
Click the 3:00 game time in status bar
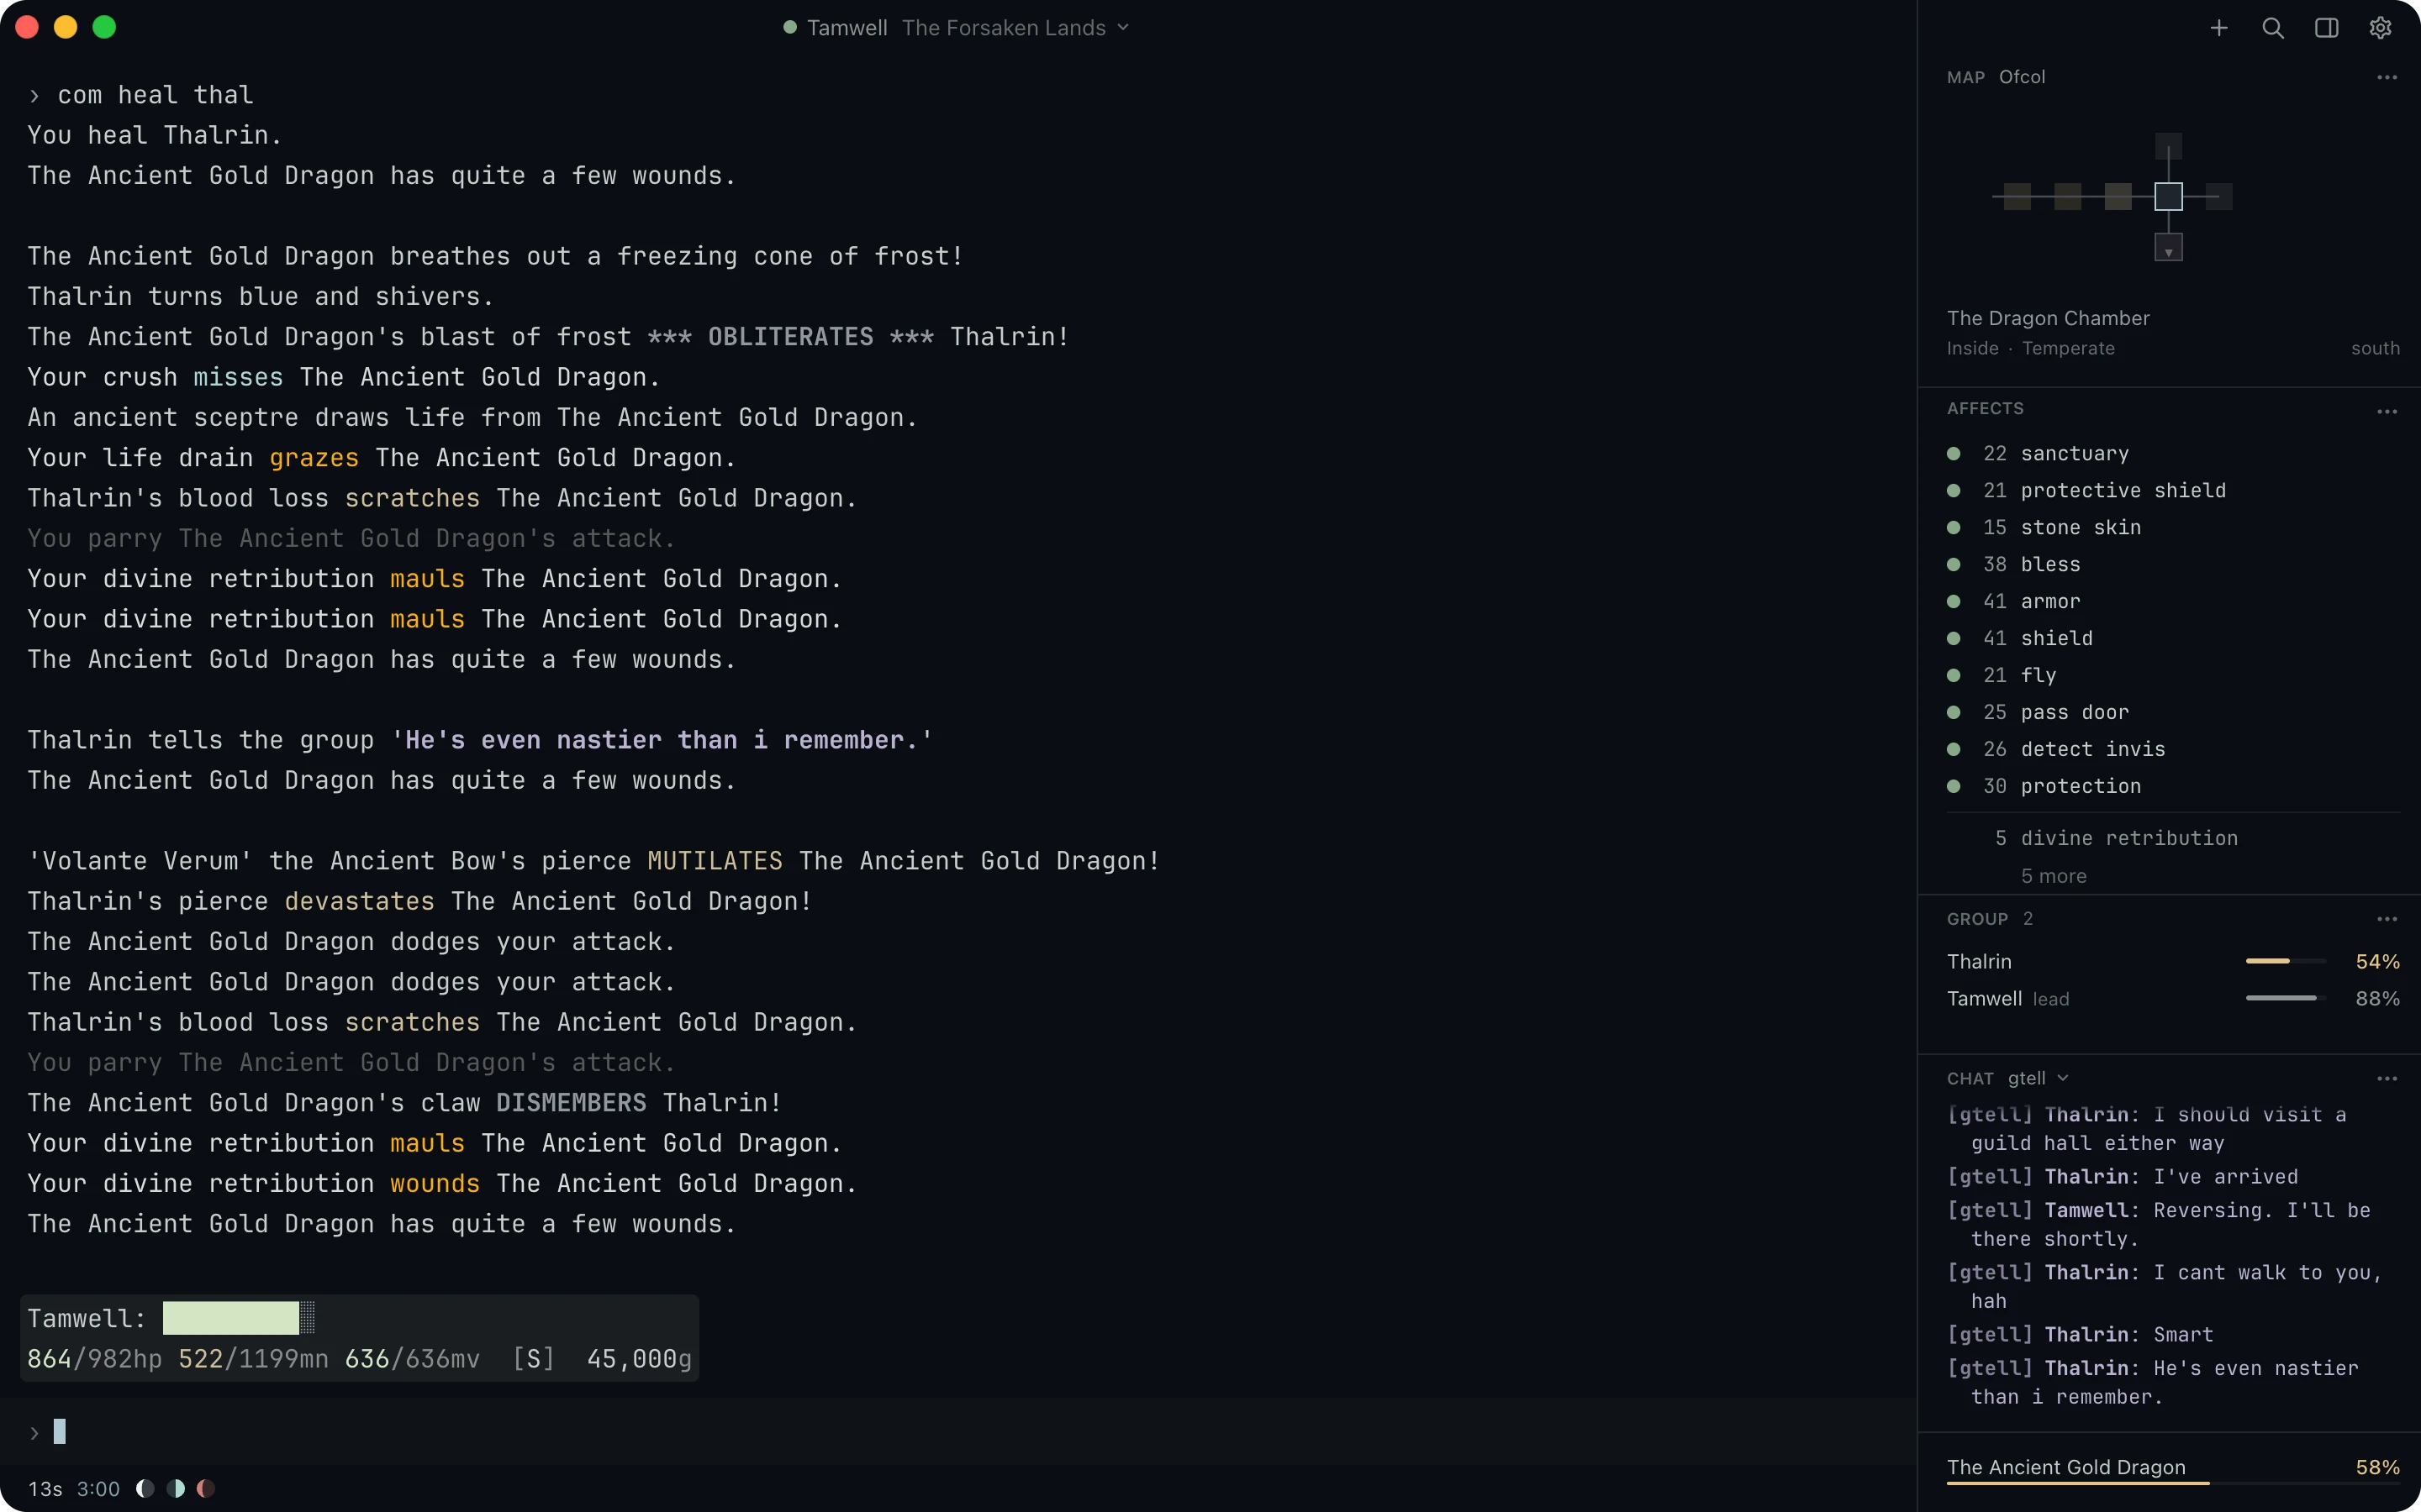pyautogui.click(x=98, y=1488)
